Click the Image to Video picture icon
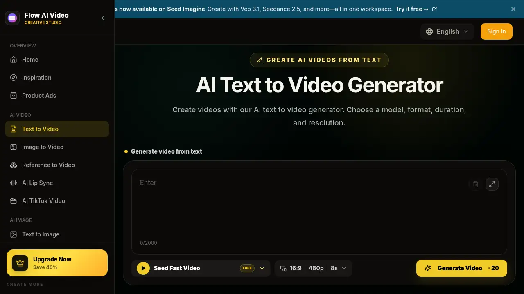 pos(14,147)
